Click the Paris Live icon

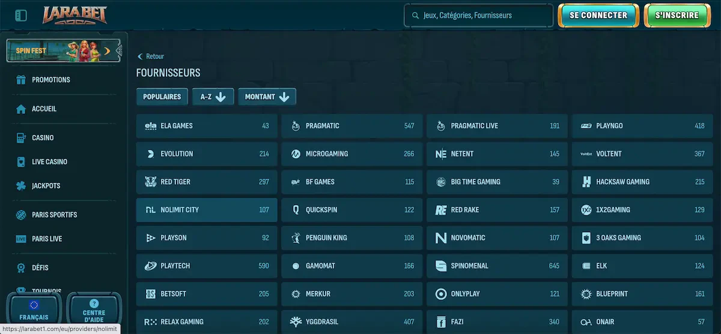21,239
